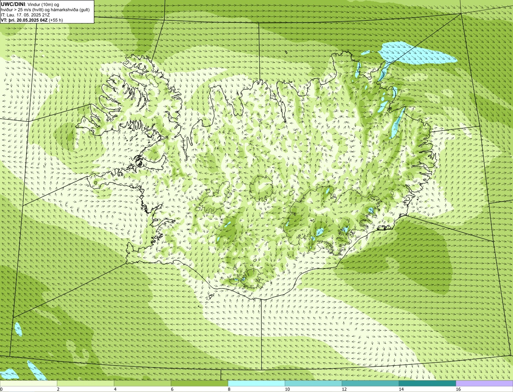Pick the 4–6 m/s green legend segment
This screenshot has height=392, width=513.
(x=142, y=383)
